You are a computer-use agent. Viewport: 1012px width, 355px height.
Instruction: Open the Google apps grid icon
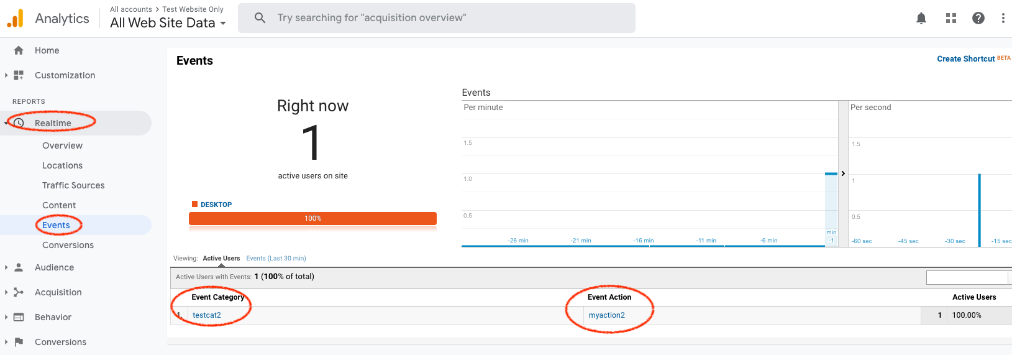(951, 18)
